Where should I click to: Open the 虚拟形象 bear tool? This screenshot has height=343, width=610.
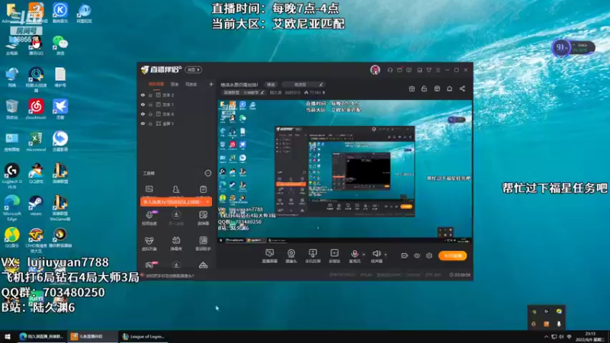[149, 243]
